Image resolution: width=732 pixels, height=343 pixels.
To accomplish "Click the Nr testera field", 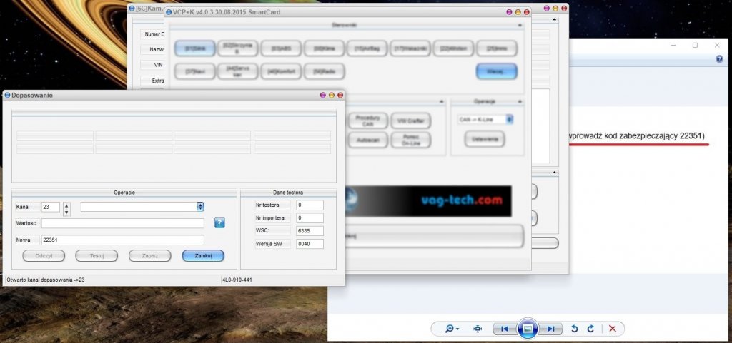I will click(x=310, y=205).
